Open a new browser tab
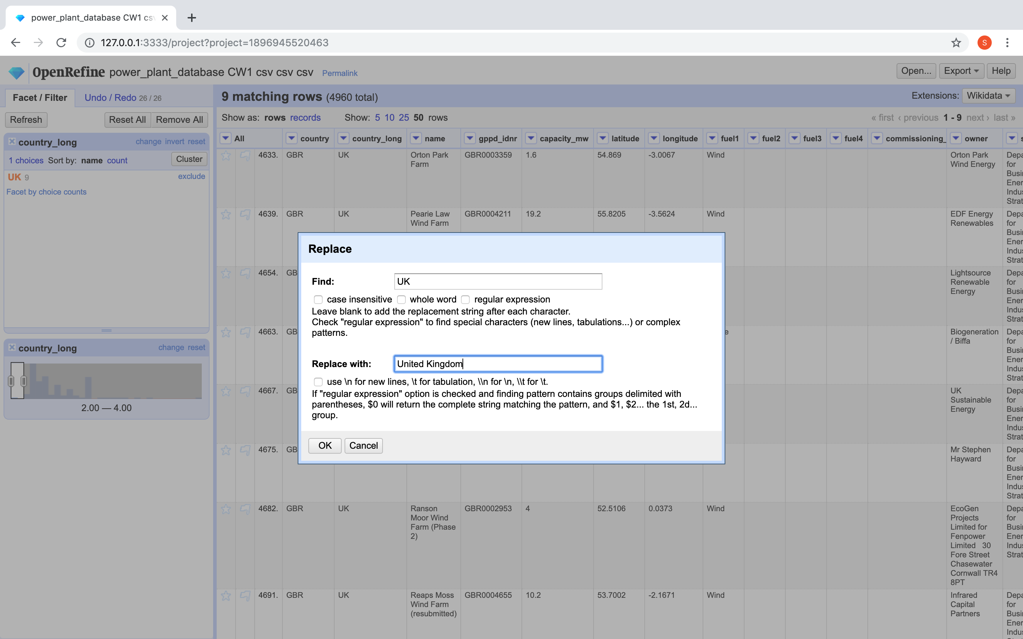 [191, 18]
